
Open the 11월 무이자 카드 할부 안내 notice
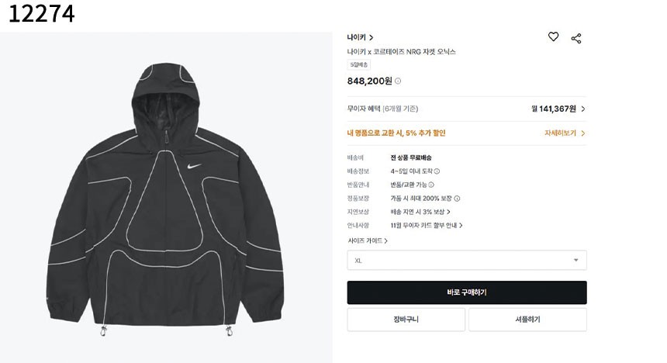[x=427, y=226]
